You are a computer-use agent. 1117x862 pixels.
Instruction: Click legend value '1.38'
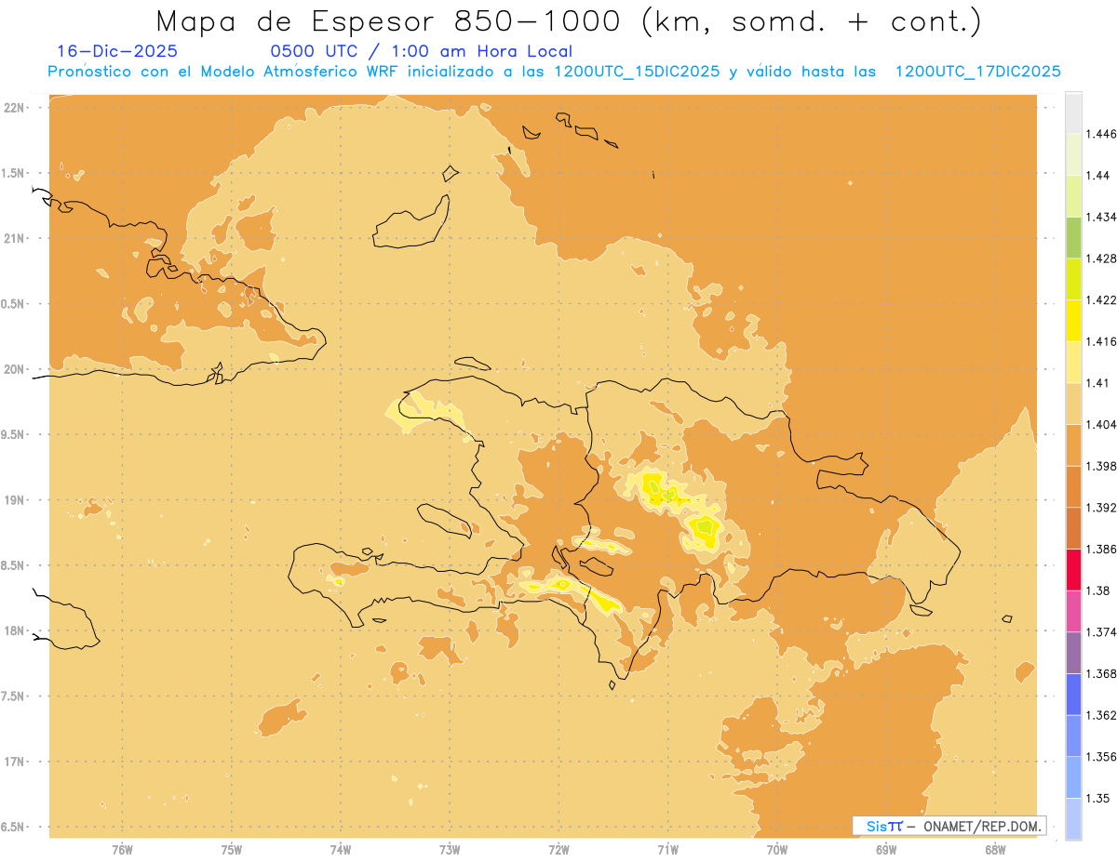[x=1097, y=590]
